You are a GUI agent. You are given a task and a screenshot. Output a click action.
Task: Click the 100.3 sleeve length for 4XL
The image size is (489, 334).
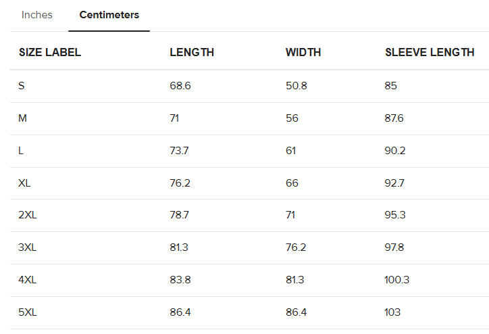tap(396, 280)
